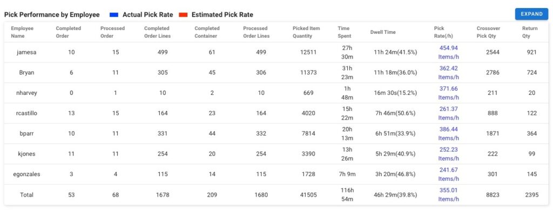Click the EXPAND button
553x210 pixels.
[531, 14]
